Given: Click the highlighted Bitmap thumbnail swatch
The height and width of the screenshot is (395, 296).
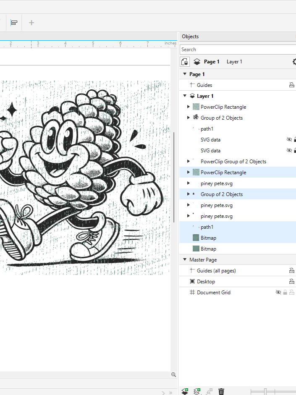Looking at the screenshot, I should coord(196,238).
